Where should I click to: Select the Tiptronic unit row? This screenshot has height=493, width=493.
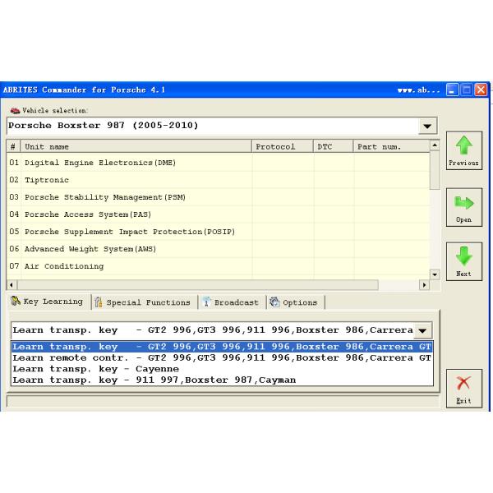point(47,180)
